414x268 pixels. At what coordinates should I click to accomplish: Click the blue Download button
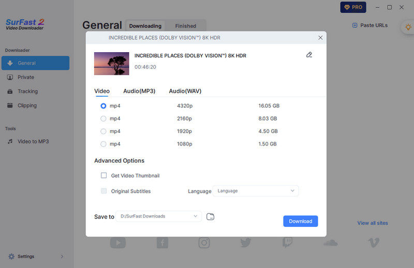point(300,221)
